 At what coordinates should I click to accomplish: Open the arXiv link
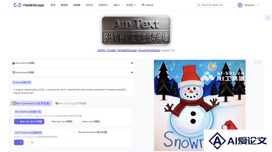pyautogui.click(x=102, y=50)
